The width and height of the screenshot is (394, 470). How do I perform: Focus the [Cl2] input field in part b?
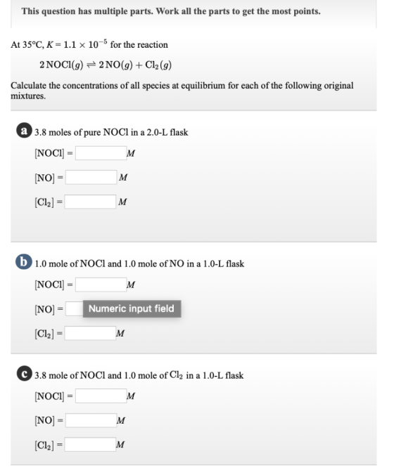click(90, 333)
